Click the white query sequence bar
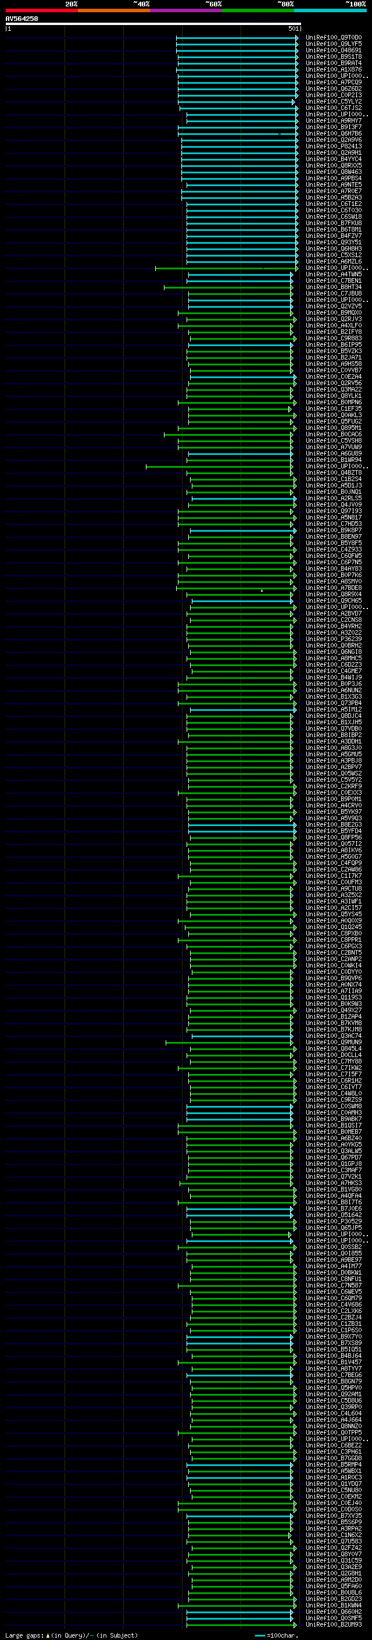The width and height of the screenshot is (372, 1640). point(153,23)
